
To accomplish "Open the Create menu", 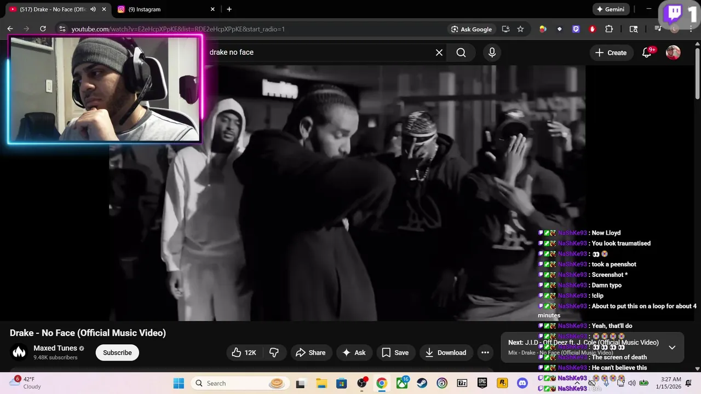I will click(x=611, y=53).
